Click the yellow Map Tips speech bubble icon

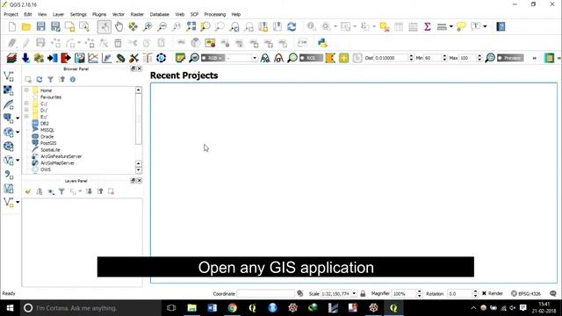[x=461, y=27]
